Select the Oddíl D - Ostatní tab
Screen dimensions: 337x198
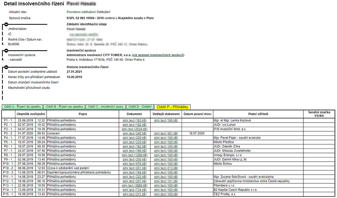click(x=140, y=107)
